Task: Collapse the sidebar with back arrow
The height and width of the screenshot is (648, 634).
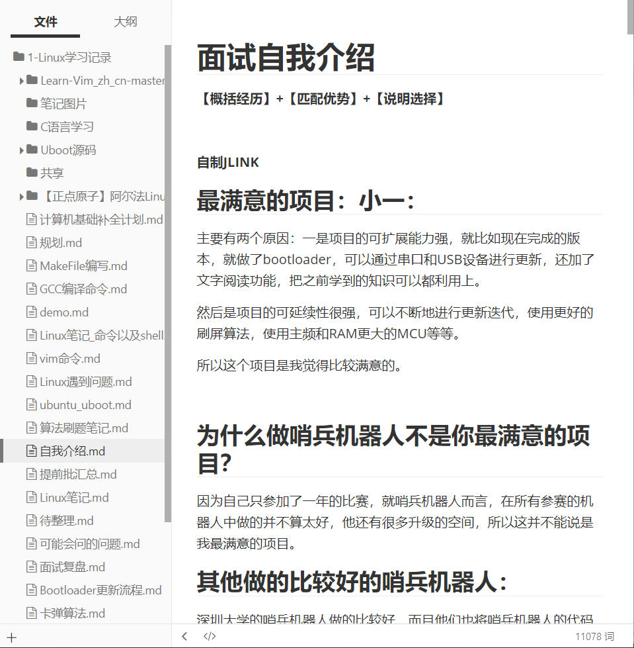Action: pyautogui.click(x=184, y=637)
